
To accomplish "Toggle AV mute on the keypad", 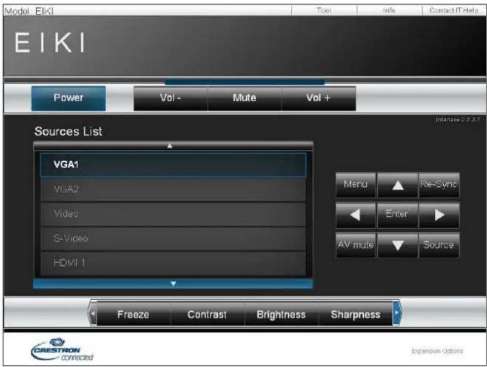I will pos(356,245).
